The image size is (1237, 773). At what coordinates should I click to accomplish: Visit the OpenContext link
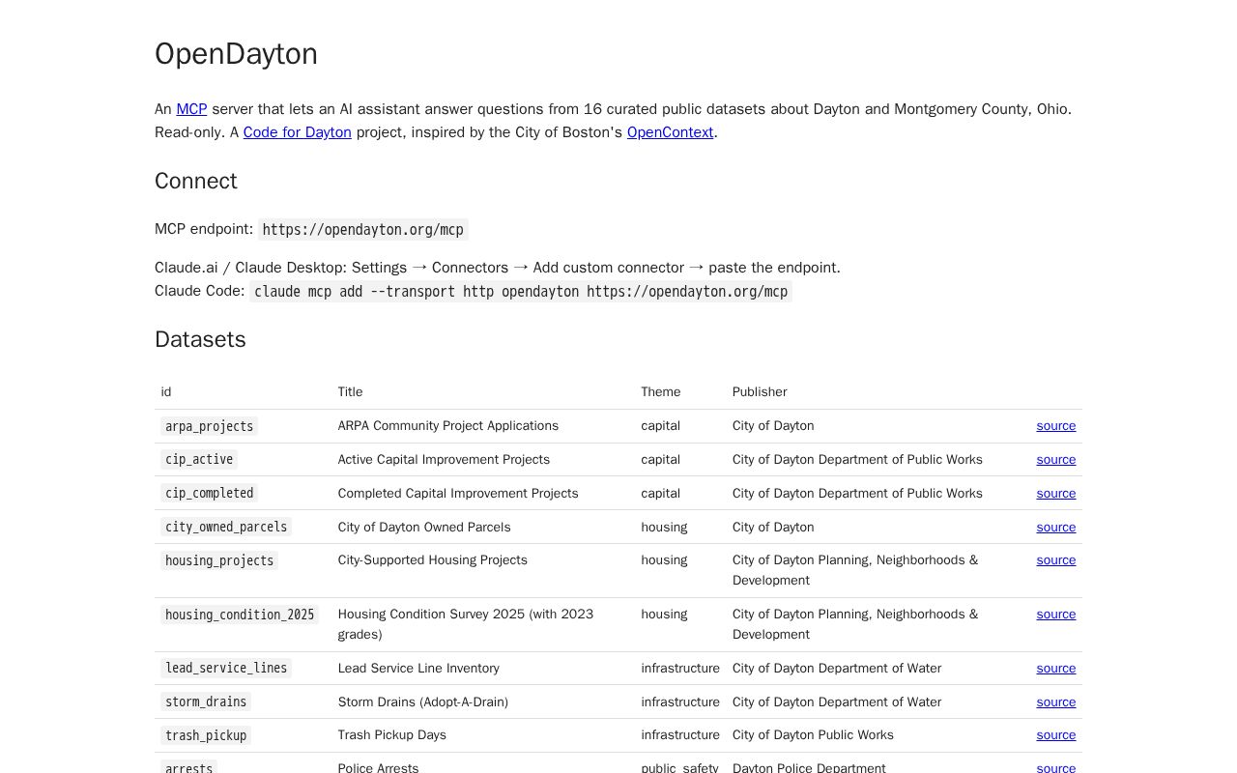(x=670, y=132)
